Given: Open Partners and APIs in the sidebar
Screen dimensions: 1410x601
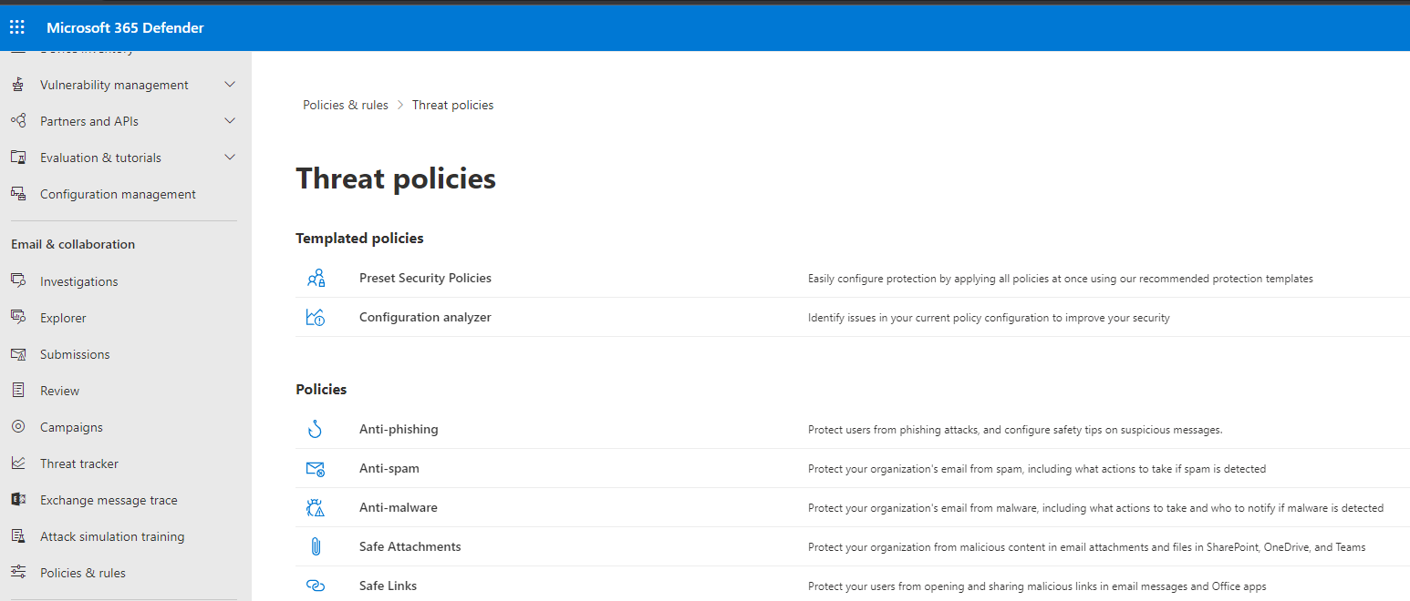Looking at the screenshot, I should pyautogui.click(x=89, y=121).
